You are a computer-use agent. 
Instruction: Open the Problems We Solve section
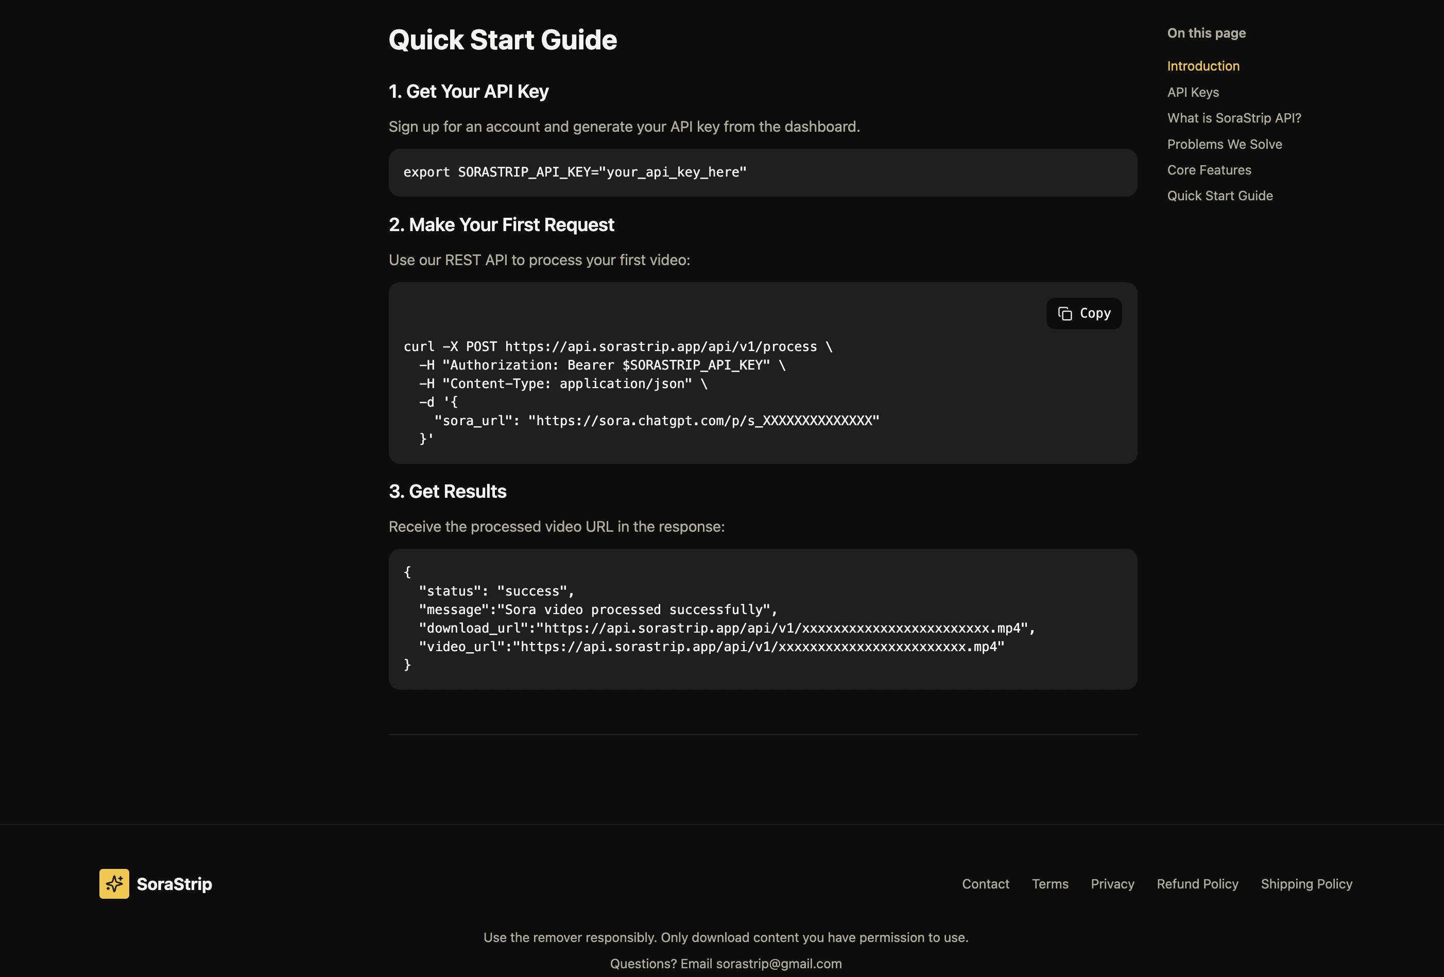pyautogui.click(x=1225, y=144)
